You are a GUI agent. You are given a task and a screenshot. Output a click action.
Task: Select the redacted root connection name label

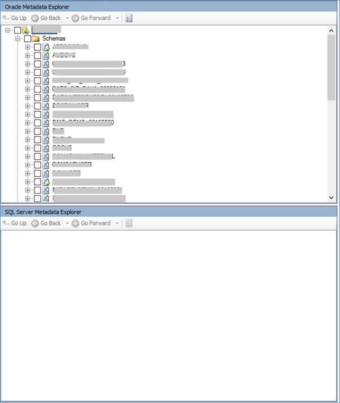(46, 30)
